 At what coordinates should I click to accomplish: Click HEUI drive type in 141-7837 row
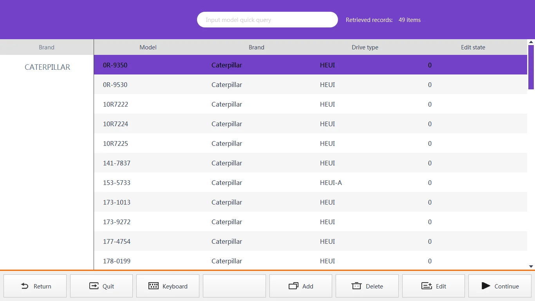327,163
